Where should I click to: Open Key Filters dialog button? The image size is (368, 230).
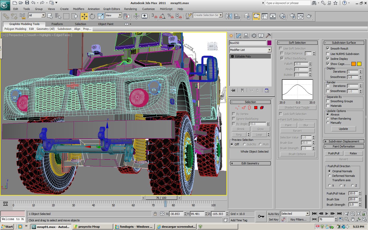298,220
